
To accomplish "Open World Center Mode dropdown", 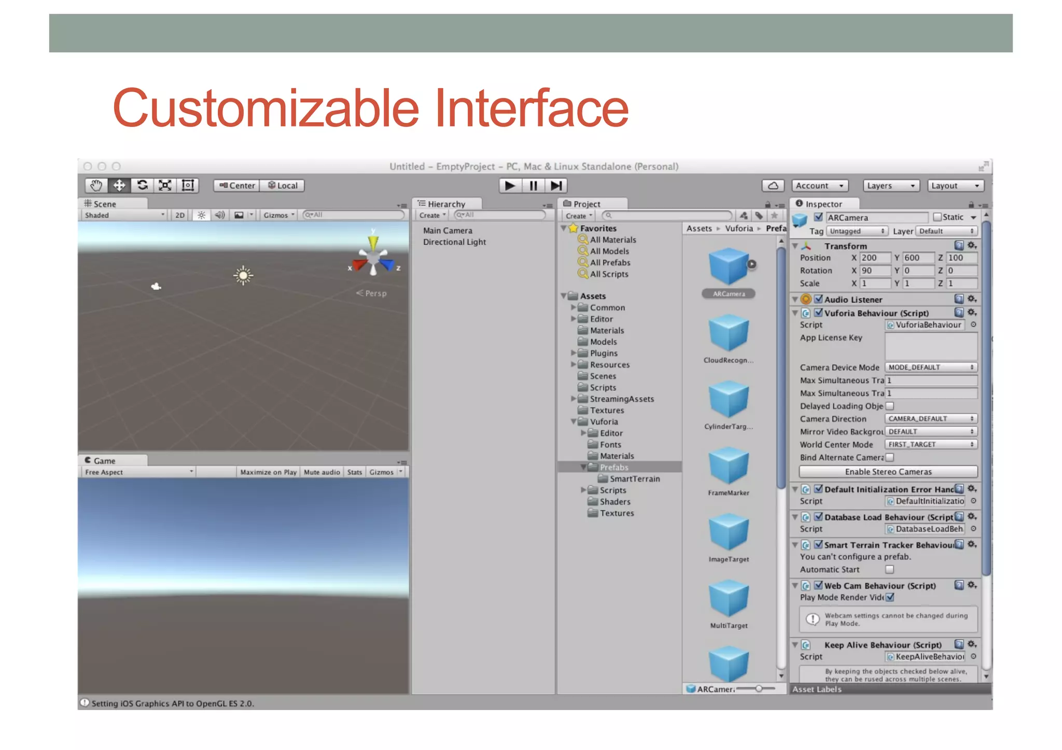I will tap(931, 444).
